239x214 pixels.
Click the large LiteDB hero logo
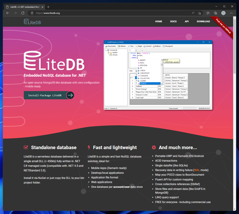pos(54,60)
